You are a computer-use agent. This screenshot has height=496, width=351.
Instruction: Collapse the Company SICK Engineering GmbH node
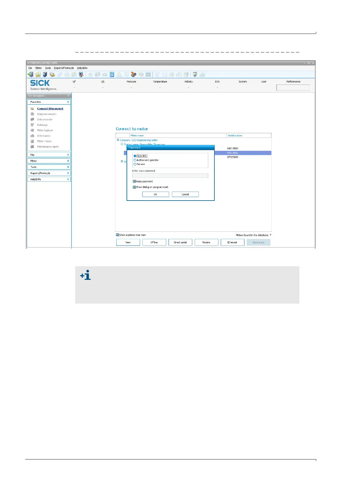click(118, 140)
